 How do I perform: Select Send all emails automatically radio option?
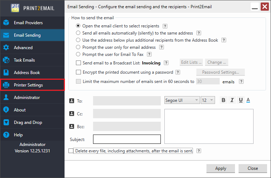pyautogui.click(x=78, y=33)
